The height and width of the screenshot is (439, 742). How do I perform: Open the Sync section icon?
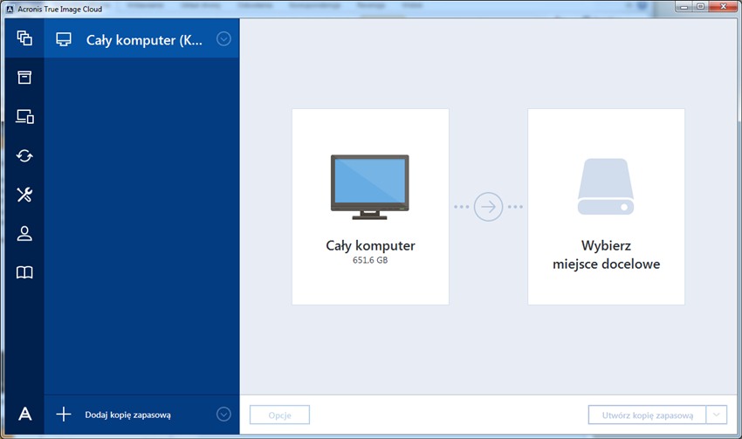pyautogui.click(x=24, y=155)
